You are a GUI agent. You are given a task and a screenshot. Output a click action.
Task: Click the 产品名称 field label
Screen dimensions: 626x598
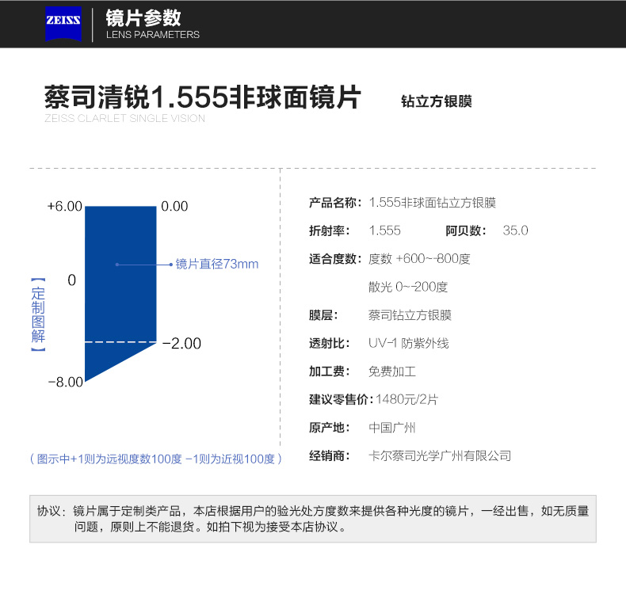(x=335, y=203)
